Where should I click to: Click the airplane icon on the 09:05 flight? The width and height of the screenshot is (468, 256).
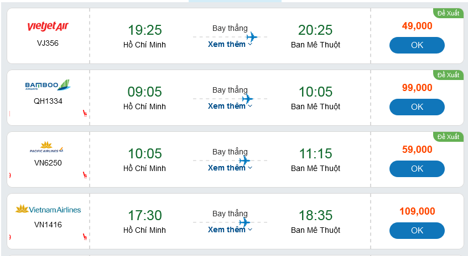247,99
